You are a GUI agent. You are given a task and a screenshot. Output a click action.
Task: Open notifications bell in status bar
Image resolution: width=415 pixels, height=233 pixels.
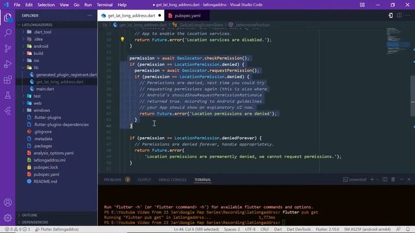pos(408,229)
